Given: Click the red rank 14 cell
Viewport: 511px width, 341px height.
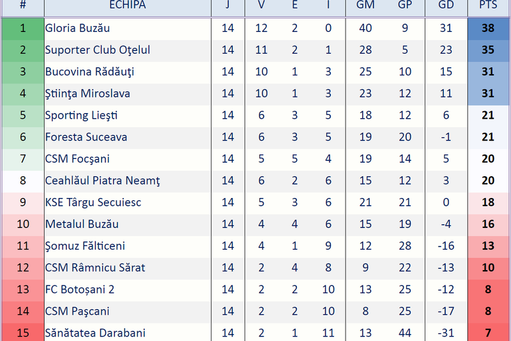Looking at the screenshot, I should 23,311.
